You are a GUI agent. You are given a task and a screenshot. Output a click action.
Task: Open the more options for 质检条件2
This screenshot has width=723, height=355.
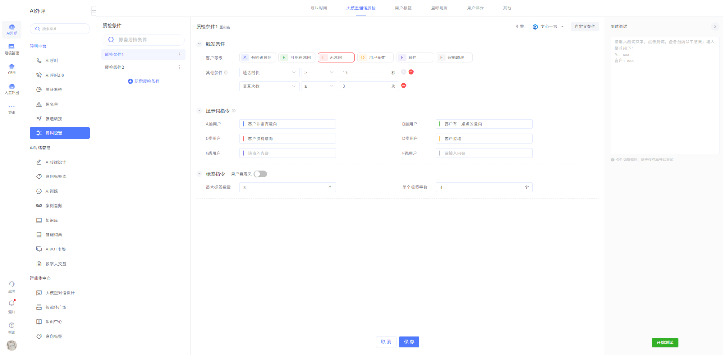(x=179, y=67)
